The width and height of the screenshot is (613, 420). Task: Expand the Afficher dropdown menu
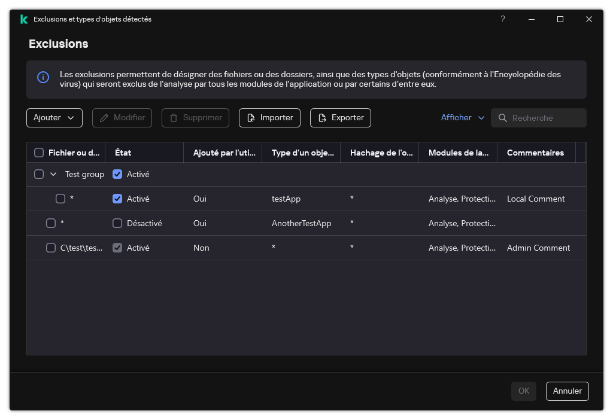pos(462,118)
